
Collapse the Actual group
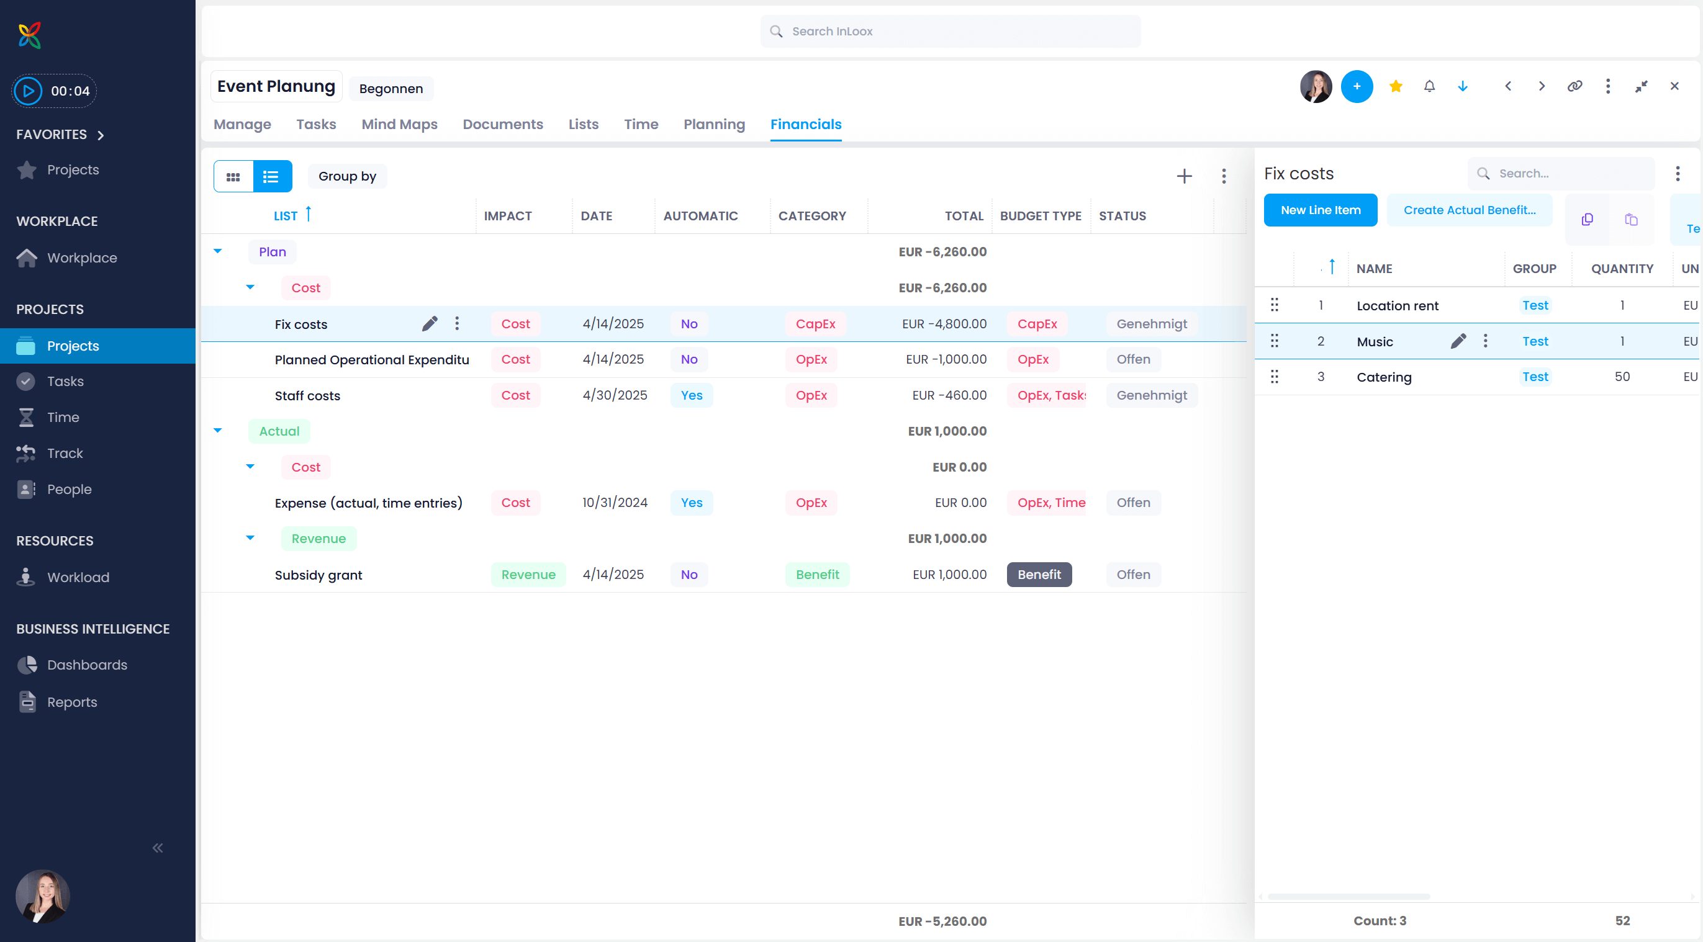(217, 431)
